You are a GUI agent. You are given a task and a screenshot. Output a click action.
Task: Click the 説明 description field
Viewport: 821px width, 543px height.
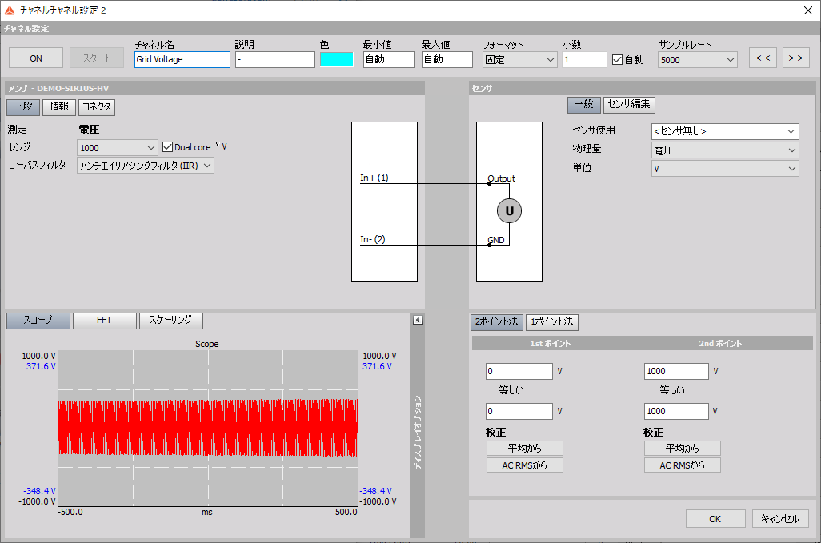pos(275,60)
